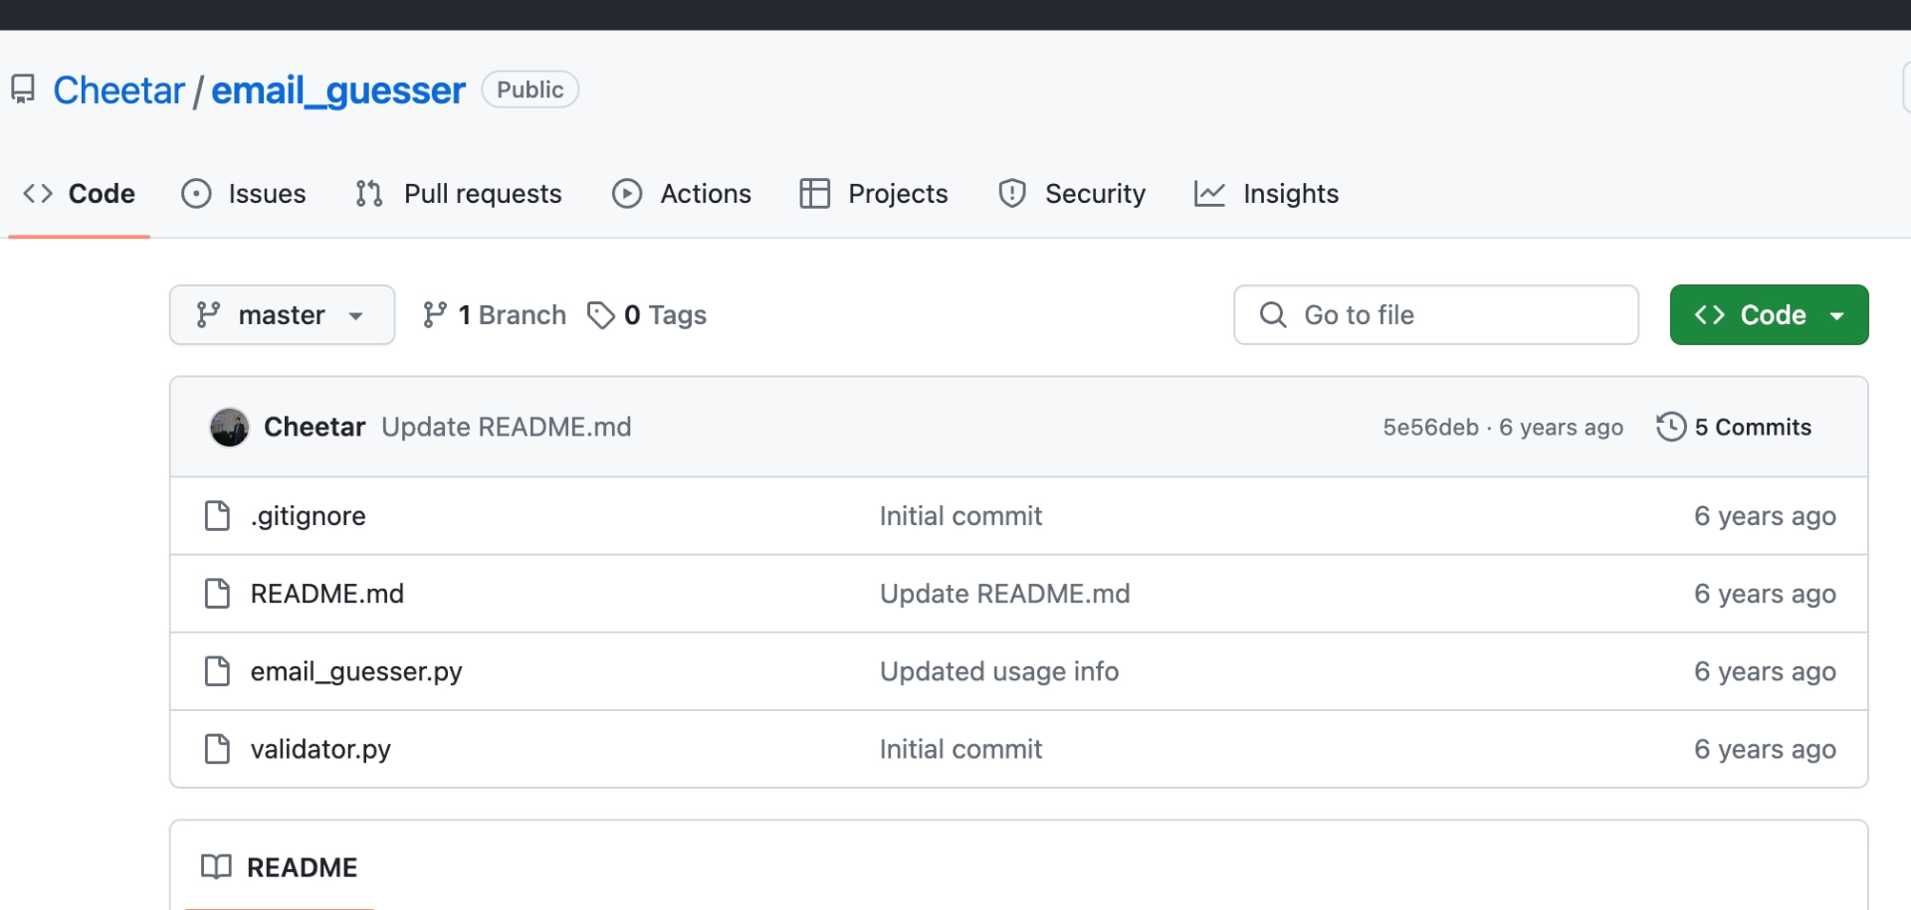Open the master branch dropdown
Viewport: 1911px width, 910px height.
coord(282,315)
